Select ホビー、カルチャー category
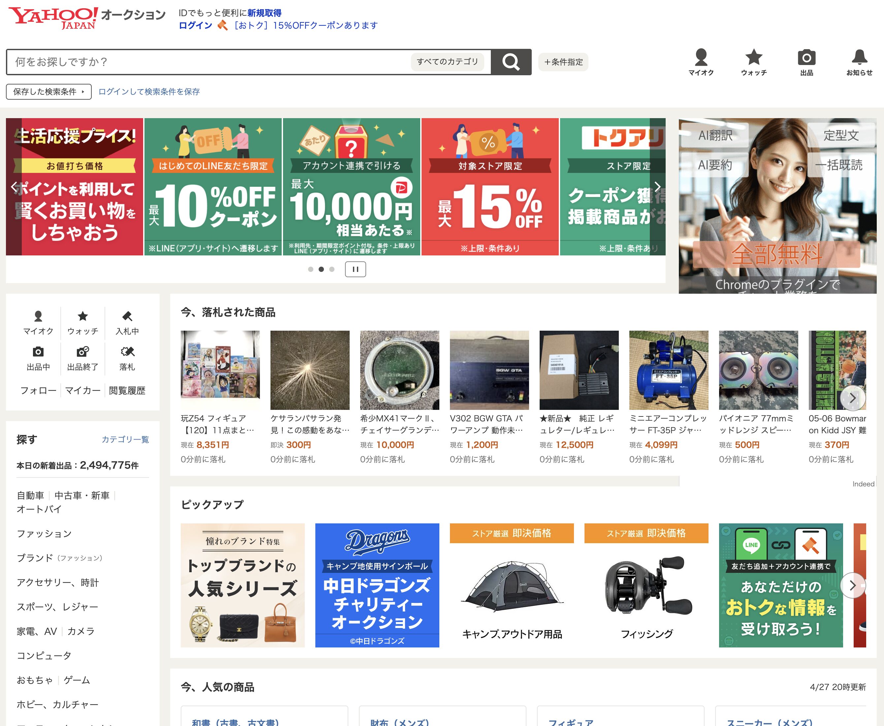Screen dimensions: 884x726 (57, 705)
